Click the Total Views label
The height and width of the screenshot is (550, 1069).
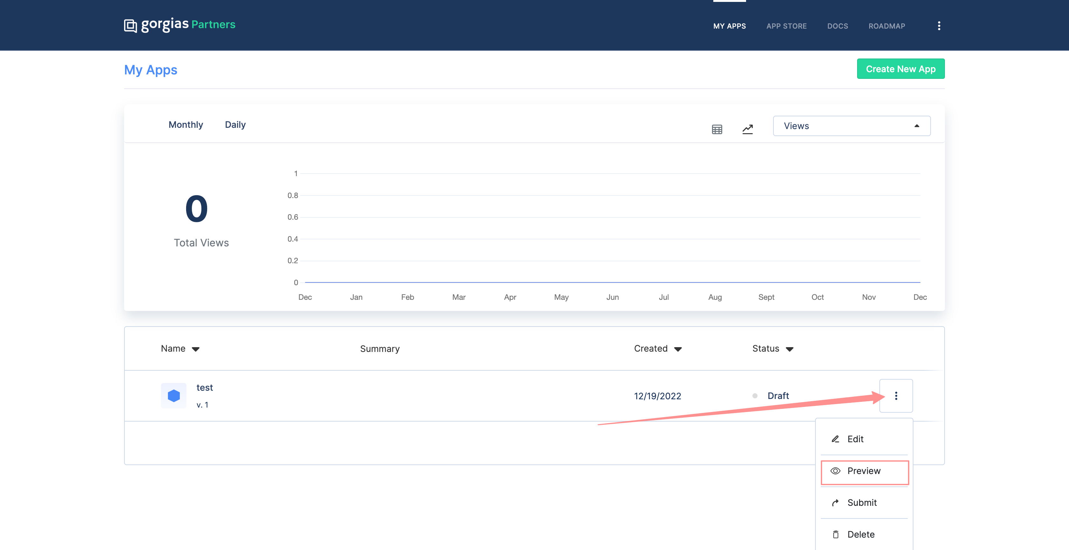click(201, 243)
